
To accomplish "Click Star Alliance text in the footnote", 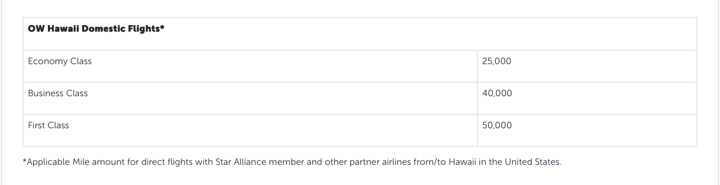I will click(241, 162).
